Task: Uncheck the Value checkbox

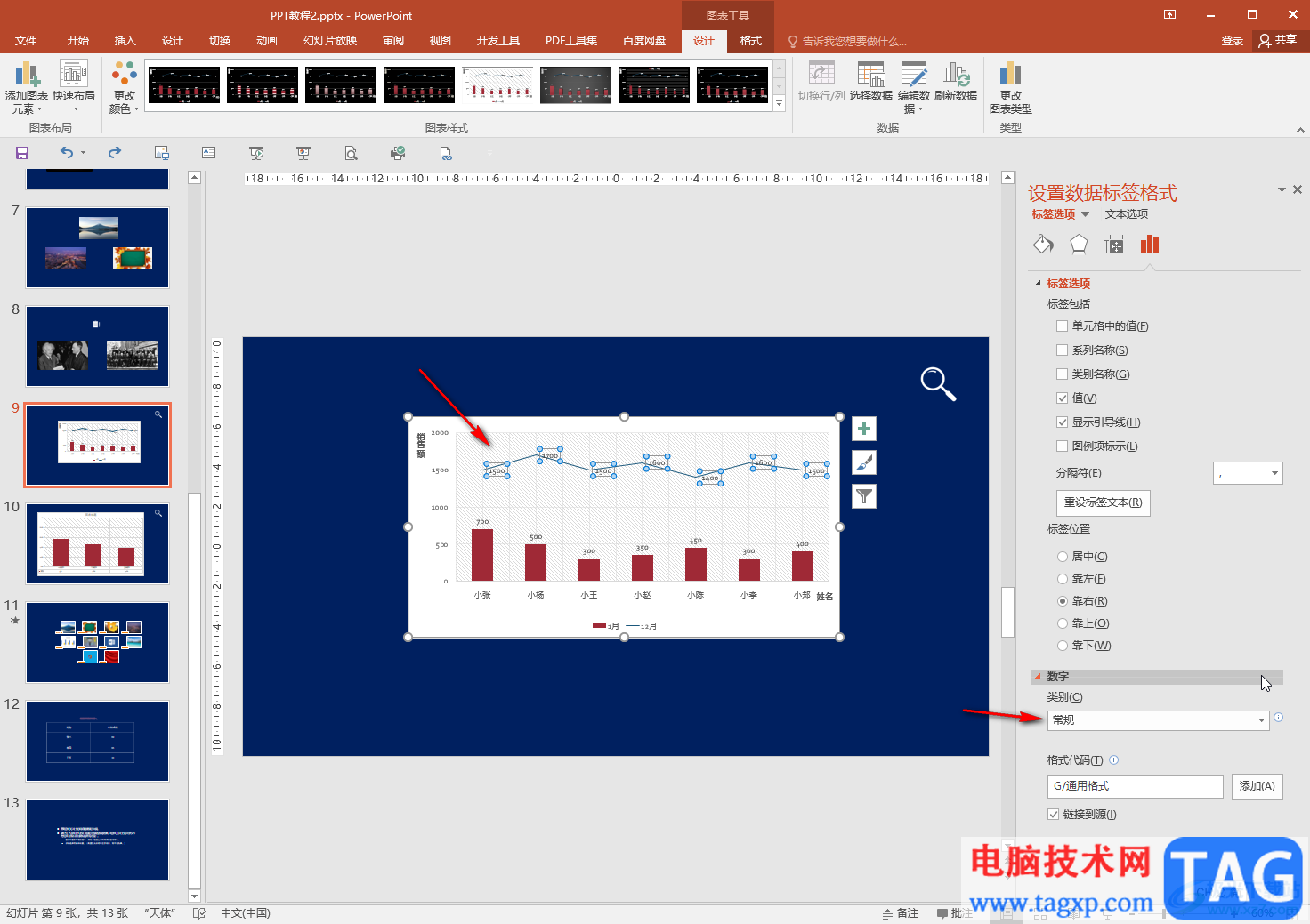Action: pyautogui.click(x=1062, y=398)
